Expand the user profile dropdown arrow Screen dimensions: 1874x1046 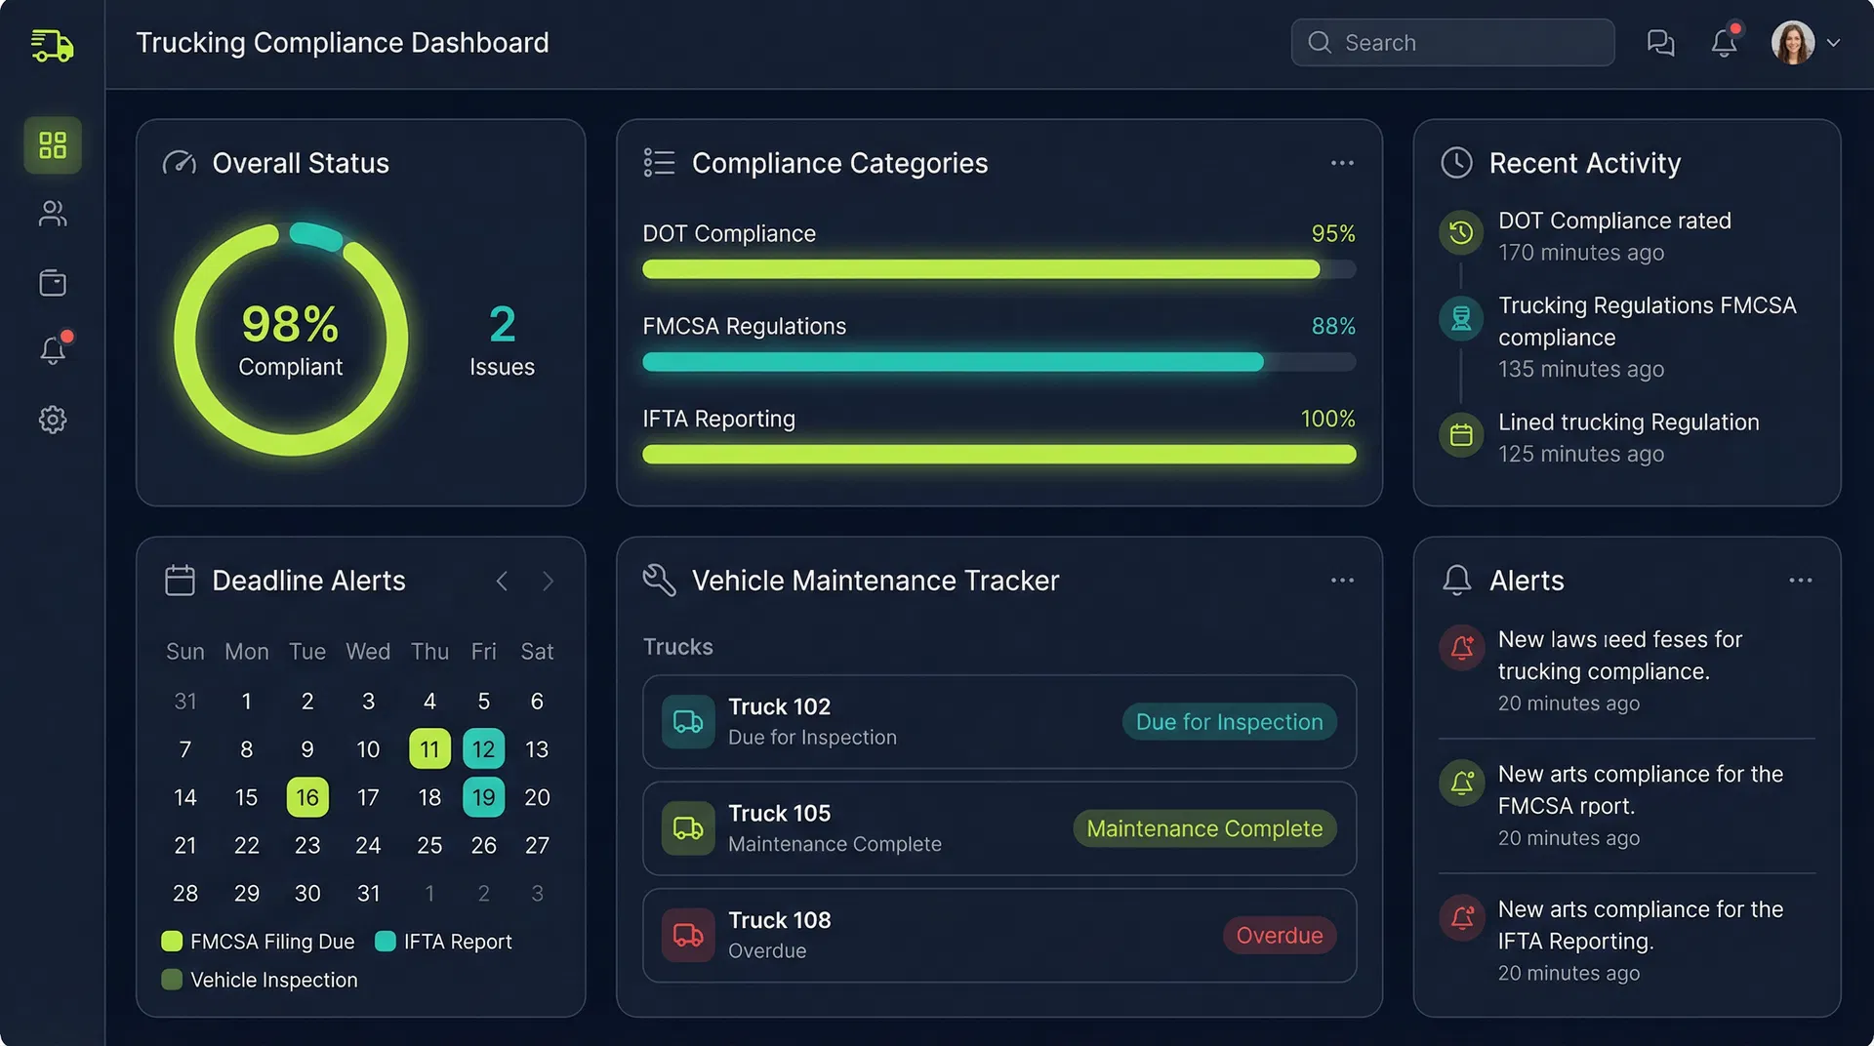click(1833, 43)
